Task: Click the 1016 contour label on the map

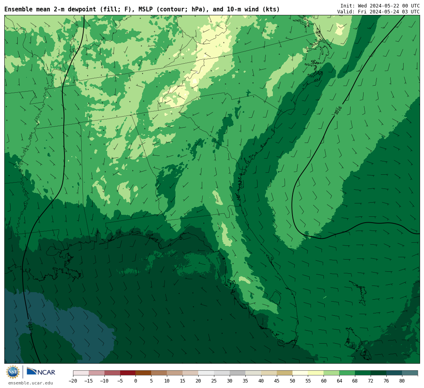Action: (x=338, y=110)
